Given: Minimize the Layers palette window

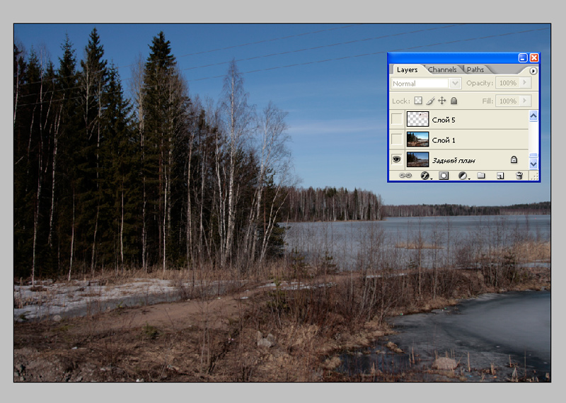Looking at the screenshot, I should [x=523, y=58].
